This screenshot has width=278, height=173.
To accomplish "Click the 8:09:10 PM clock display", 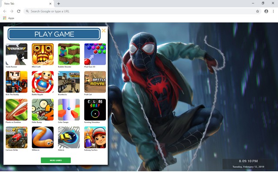I will [x=248, y=161].
